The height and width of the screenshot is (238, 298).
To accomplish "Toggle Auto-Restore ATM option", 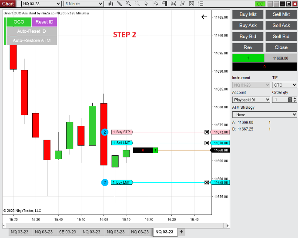I will click(31, 40).
